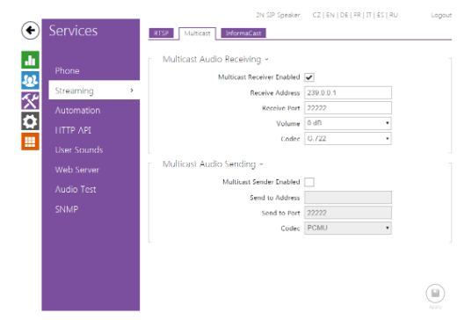Switch language to FR

coord(357,15)
